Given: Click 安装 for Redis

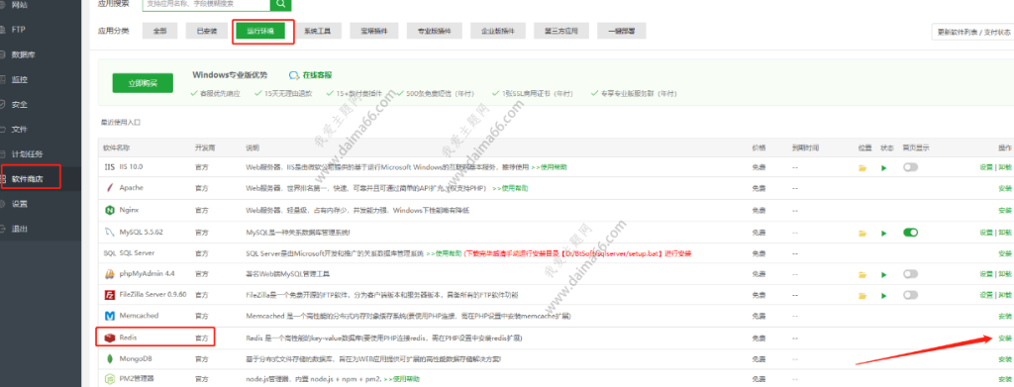Looking at the screenshot, I should pos(1004,338).
